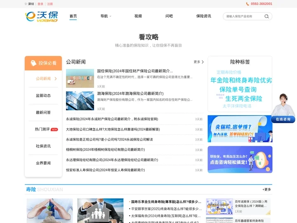Click the 年金险和终身寿险优劣 tag

[241, 80]
